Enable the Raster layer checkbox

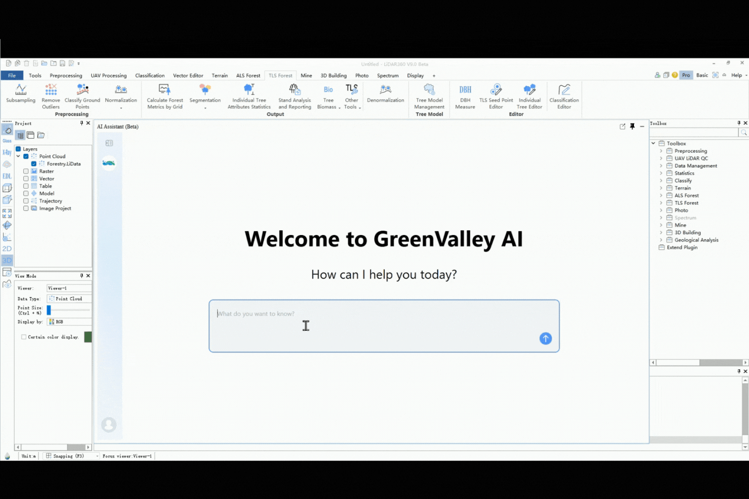pos(26,171)
